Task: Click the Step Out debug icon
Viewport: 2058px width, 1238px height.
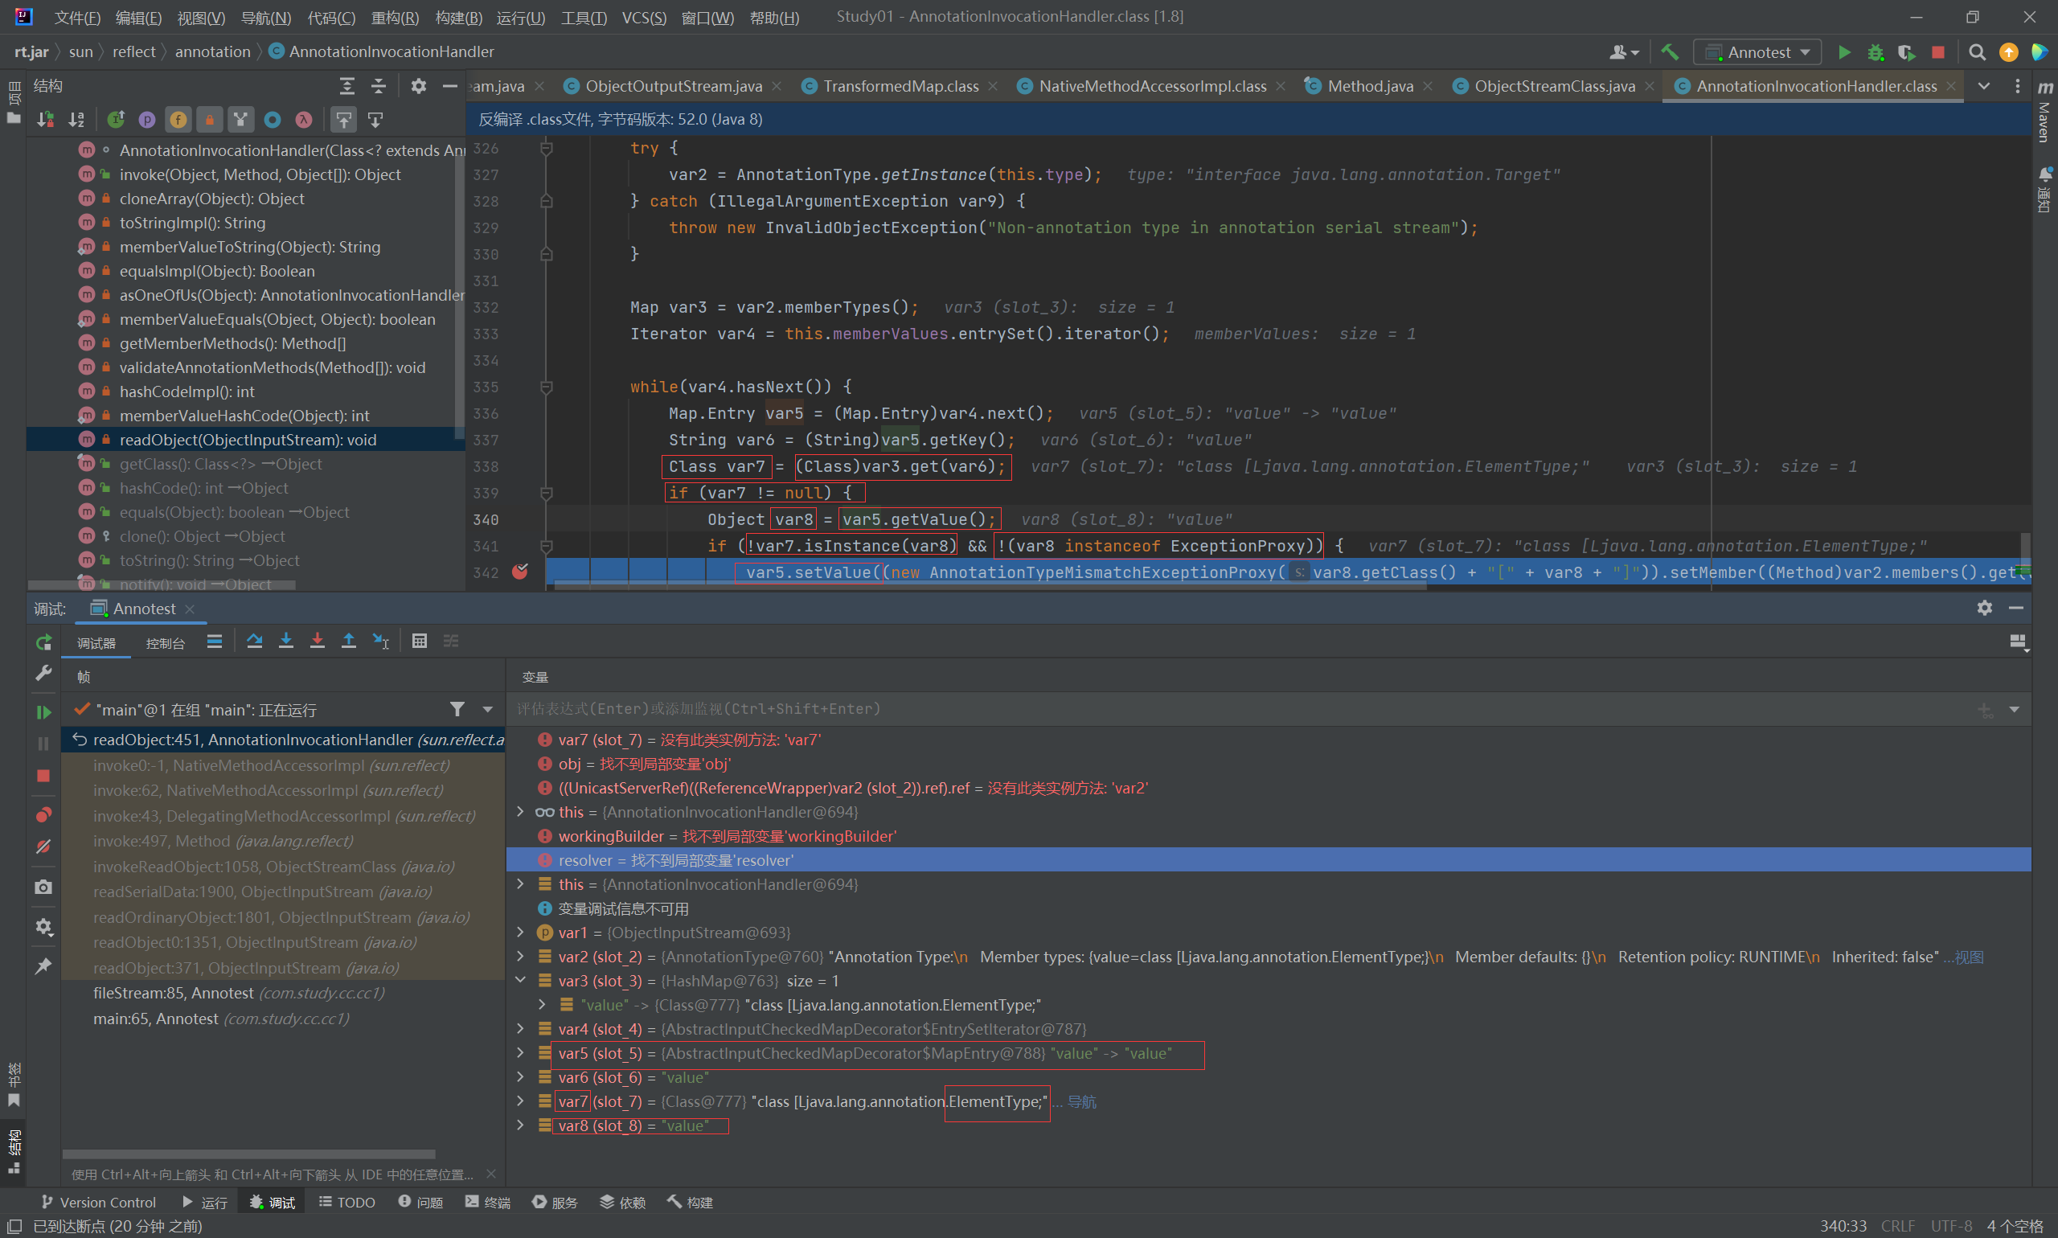Action: [349, 641]
